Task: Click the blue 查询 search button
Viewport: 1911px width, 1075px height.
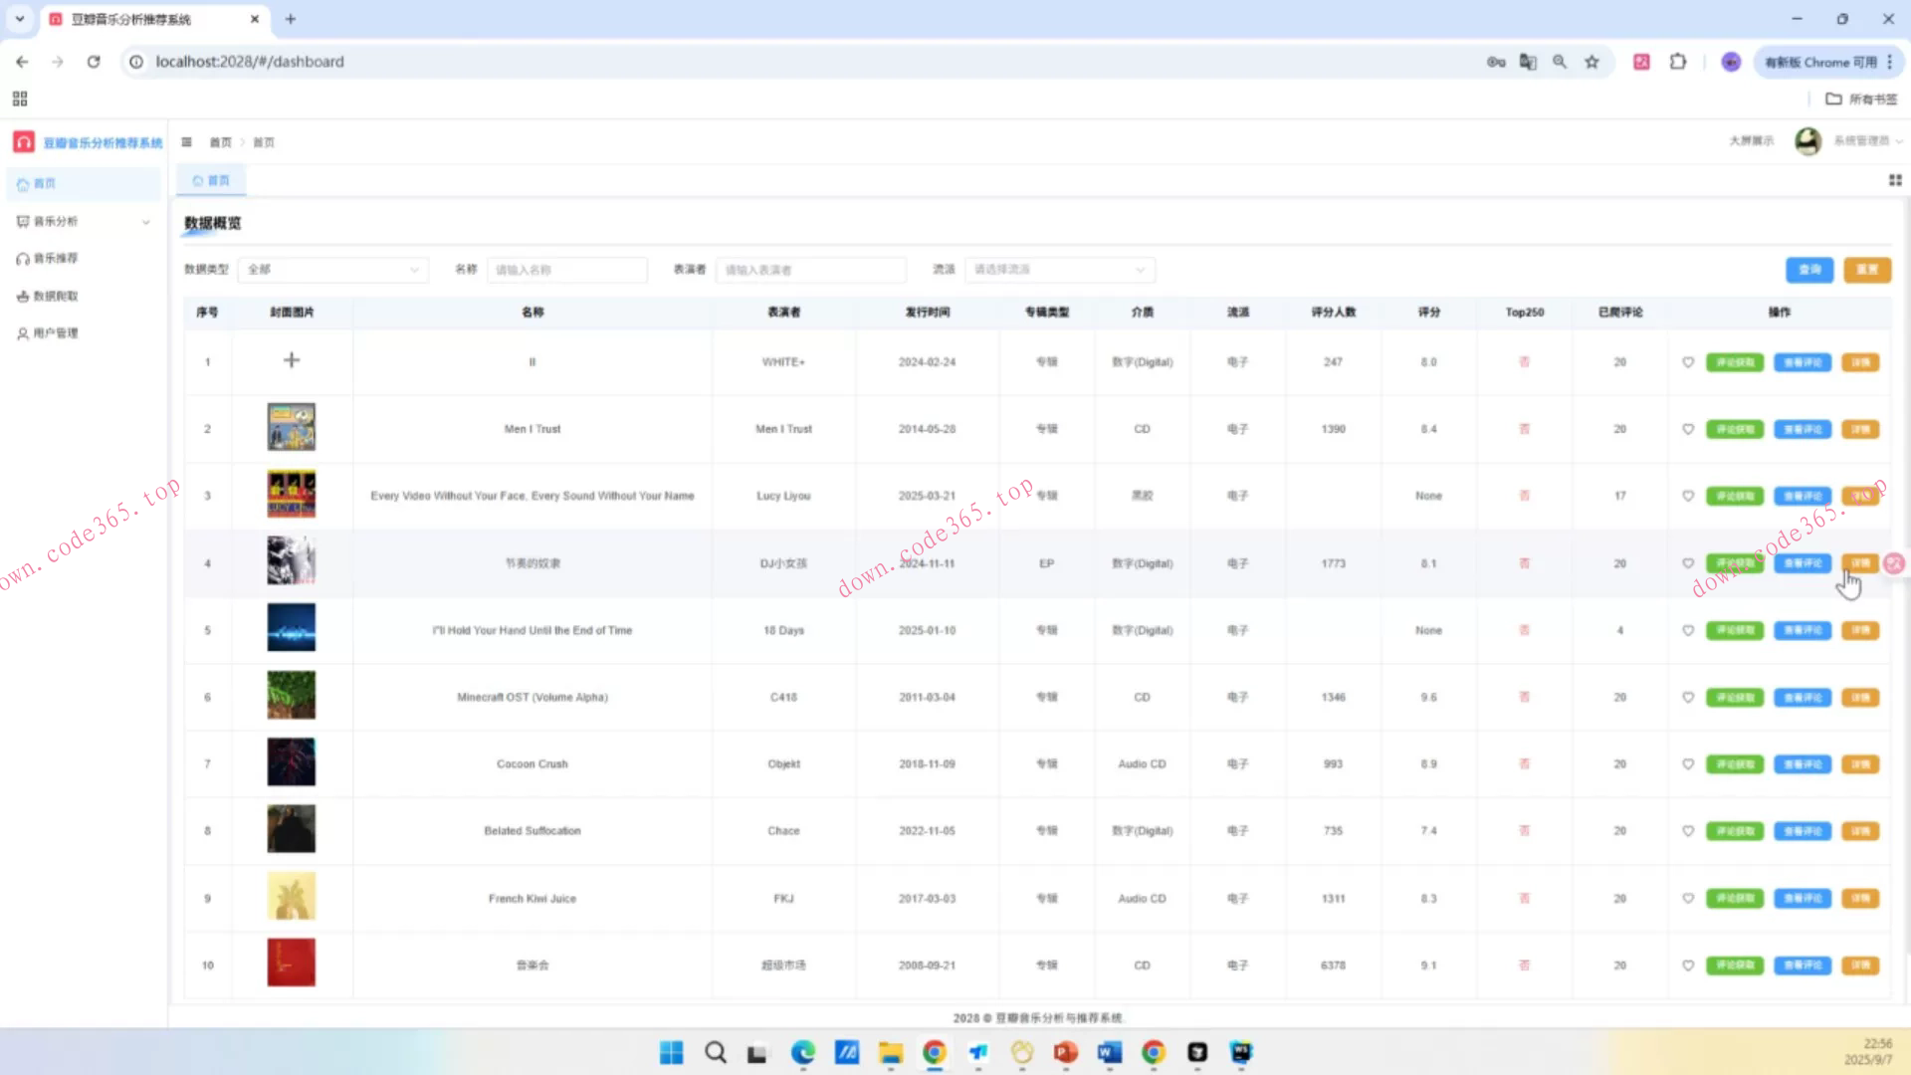Action: (x=1808, y=270)
